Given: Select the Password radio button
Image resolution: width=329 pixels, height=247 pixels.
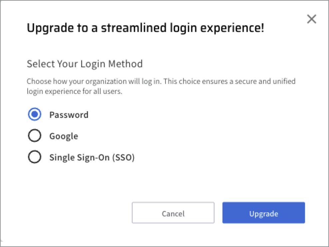Looking at the screenshot, I should coord(35,115).
